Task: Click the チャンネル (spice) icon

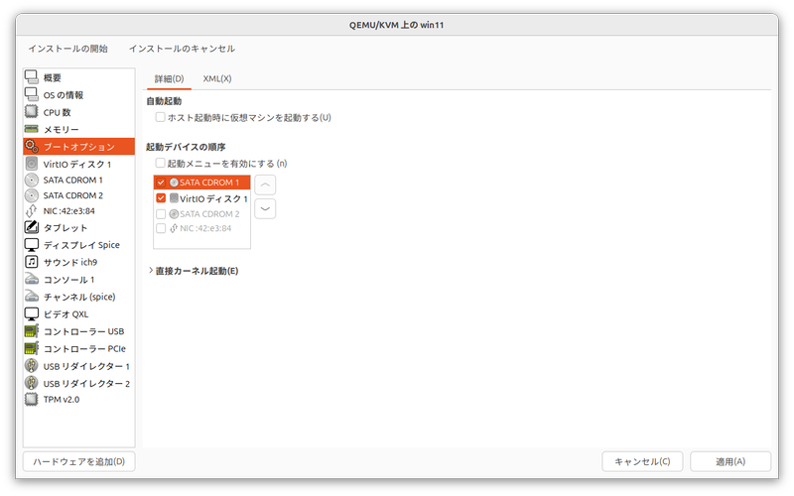Action: tap(32, 296)
